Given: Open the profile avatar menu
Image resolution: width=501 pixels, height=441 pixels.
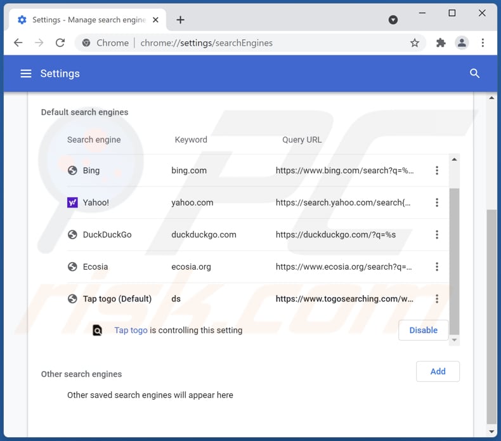Looking at the screenshot, I should point(462,43).
